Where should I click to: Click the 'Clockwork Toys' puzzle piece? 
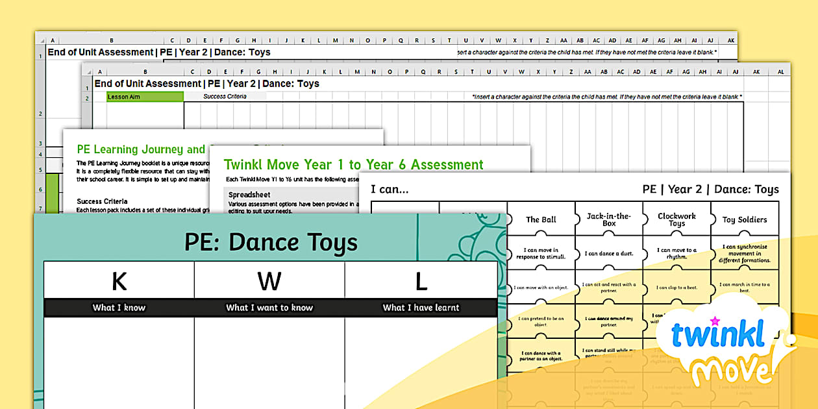click(676, 219)
